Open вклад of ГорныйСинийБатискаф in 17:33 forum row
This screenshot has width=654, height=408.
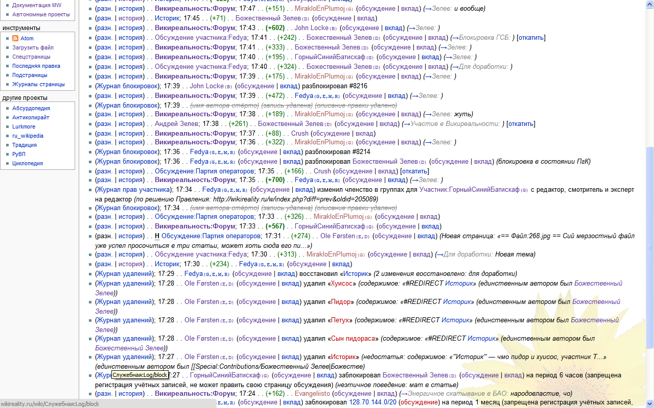tap(430, 226)
